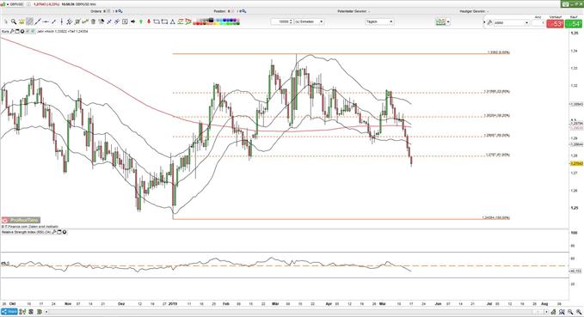The height and width of the screenshot is (317, 584).
Task: Select the triangle drawing tool
Action: [172, 22]
